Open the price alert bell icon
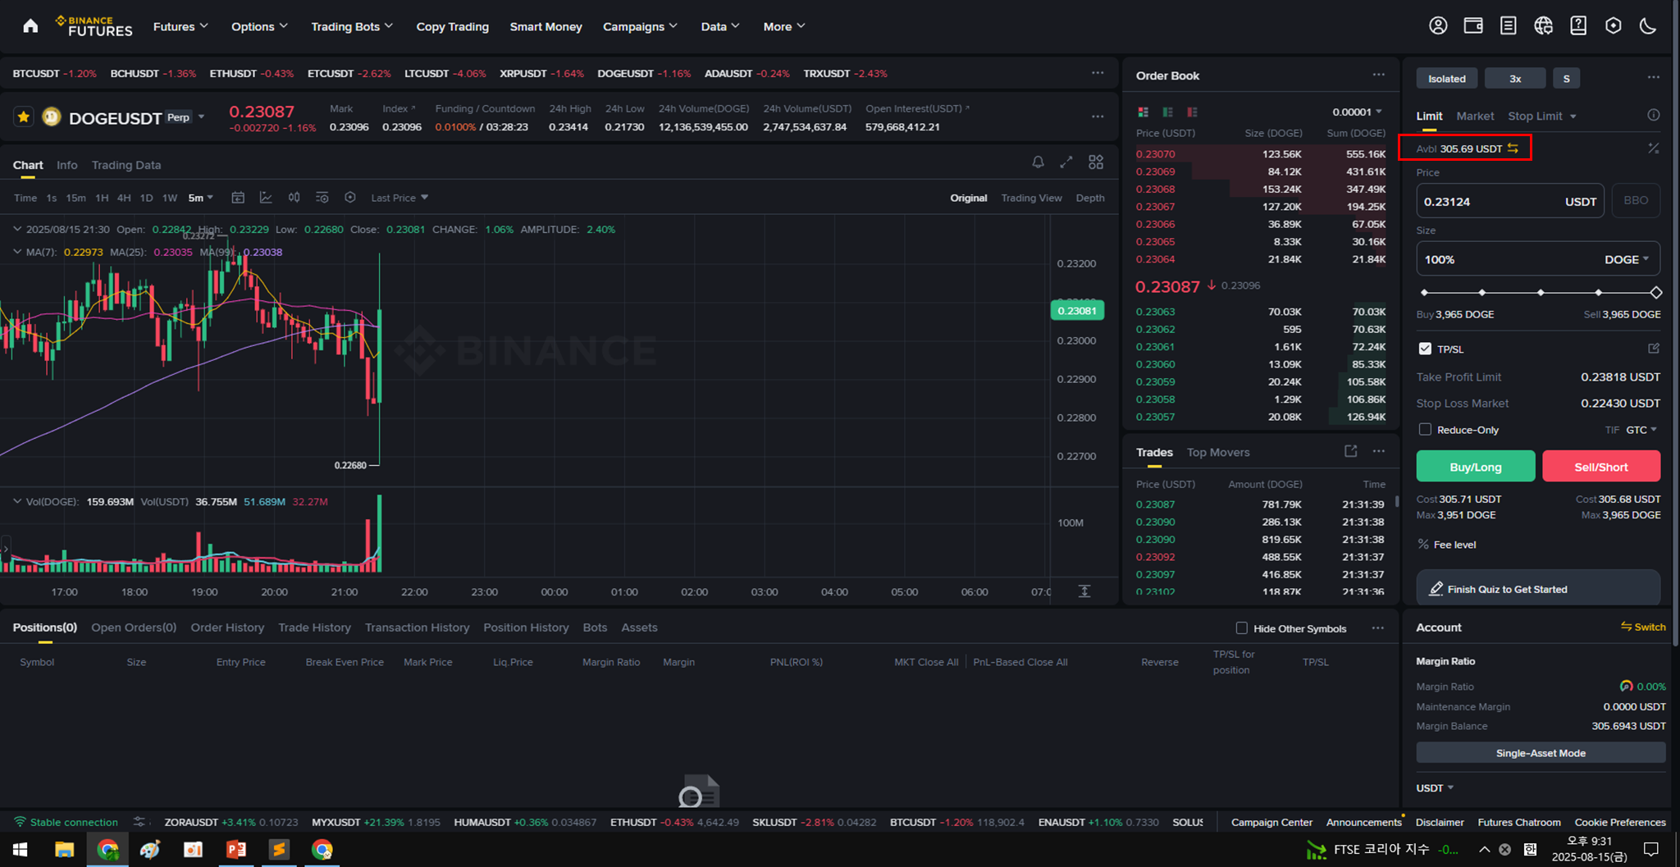Screen dimensions: 1680x867 click(1038, 162)
